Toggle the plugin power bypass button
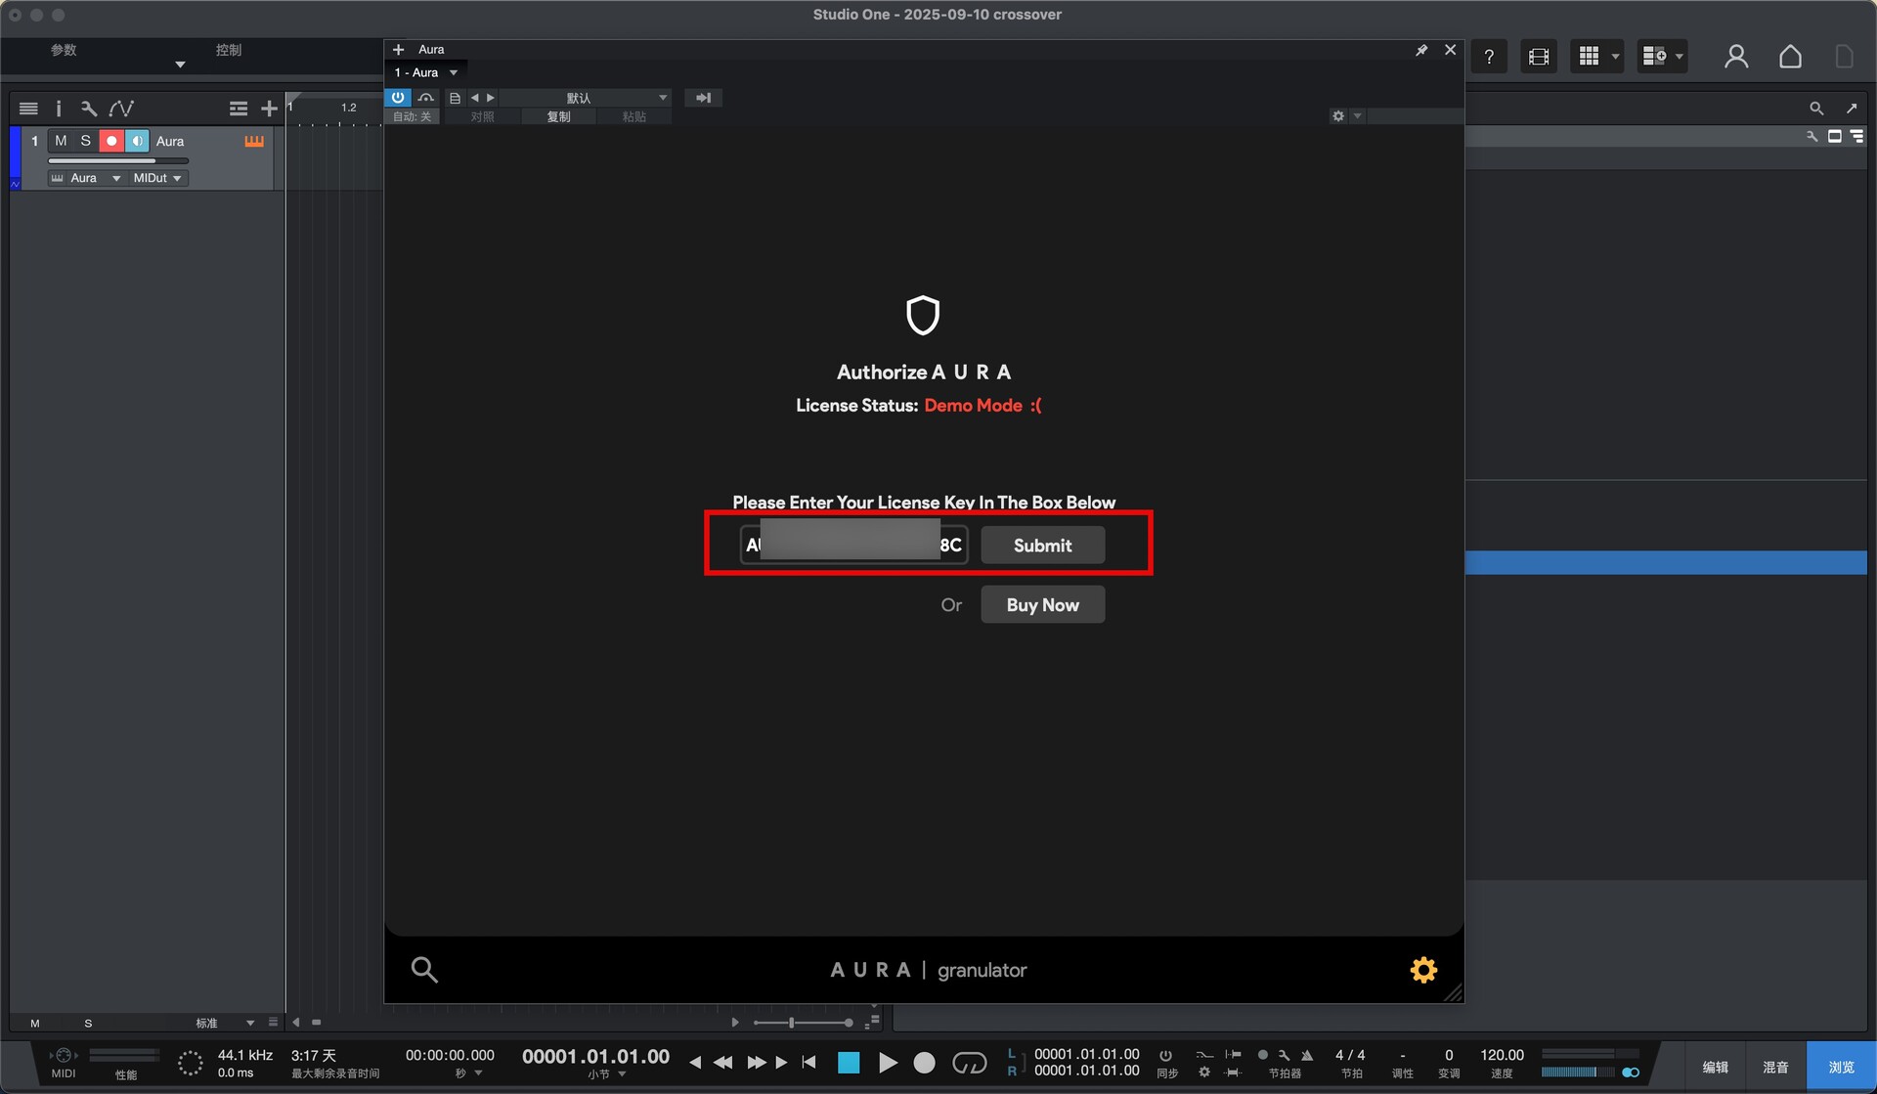 tap(398, 98)
